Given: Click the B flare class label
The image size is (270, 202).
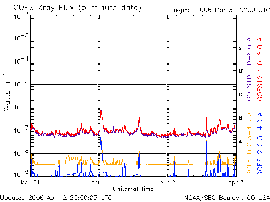Looking at the screenshot, I should pyautogui.click(x=240, y=118).
